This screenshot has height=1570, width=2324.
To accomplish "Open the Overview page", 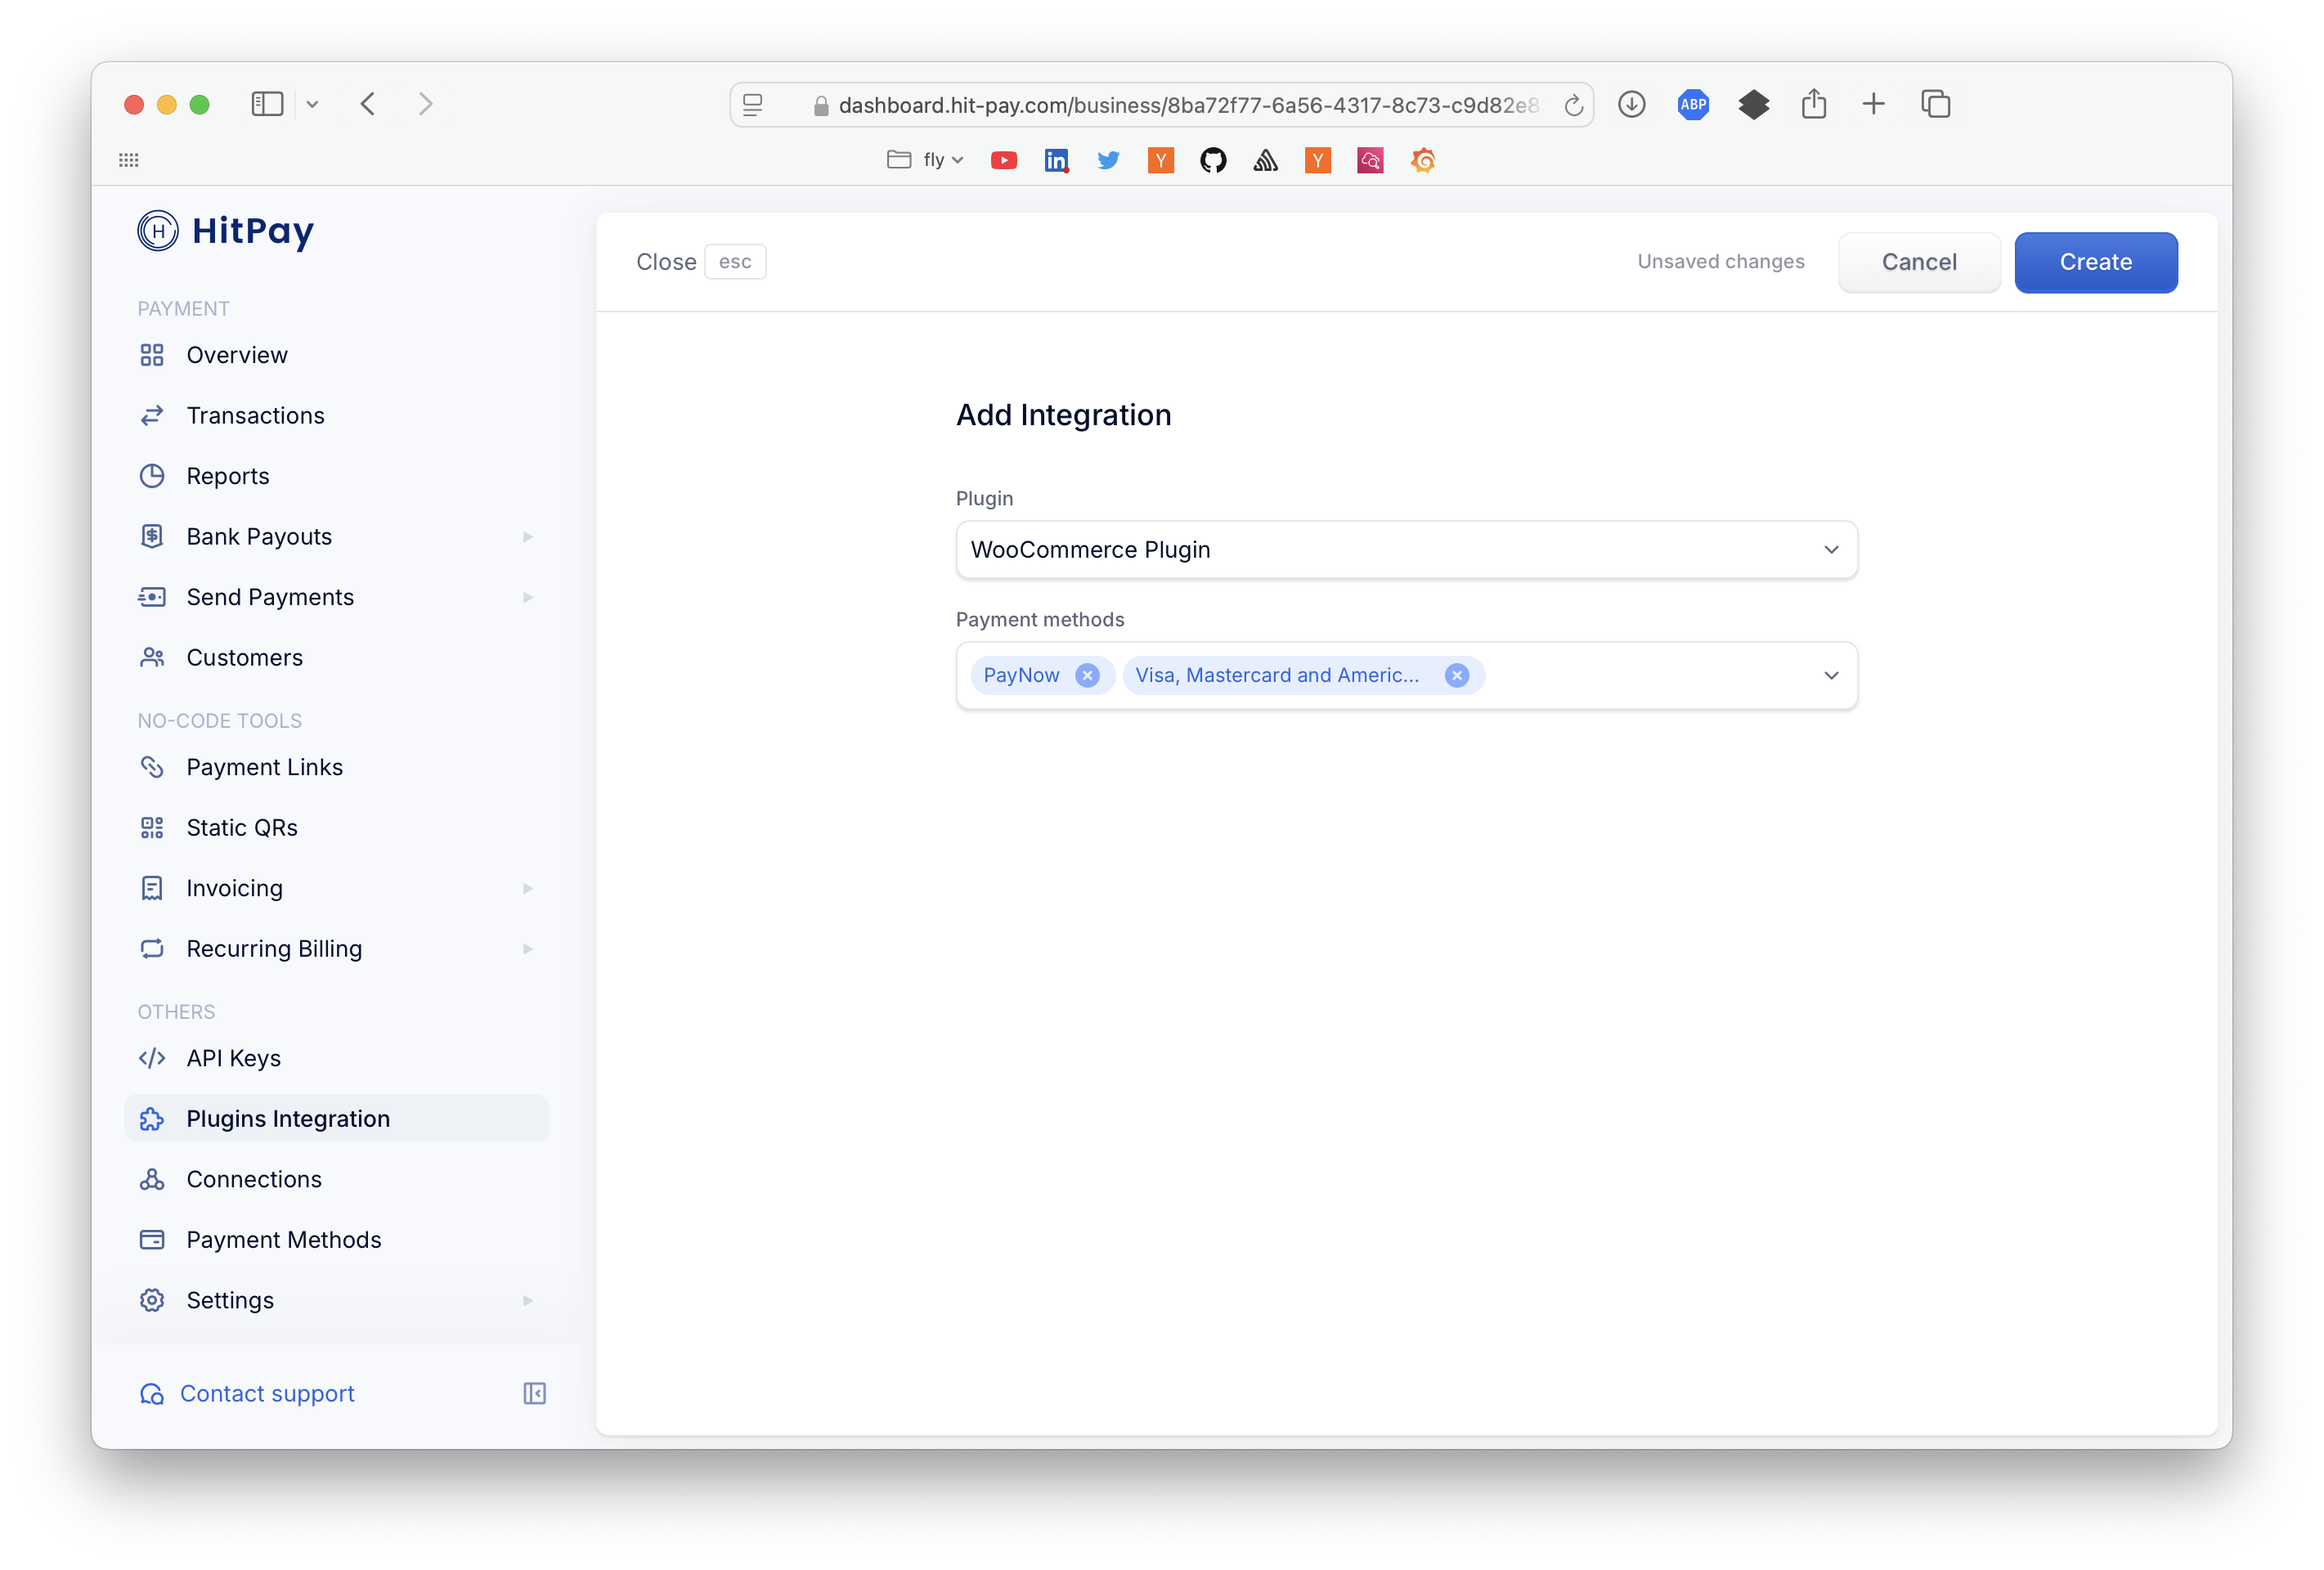I will coord(237,355).
